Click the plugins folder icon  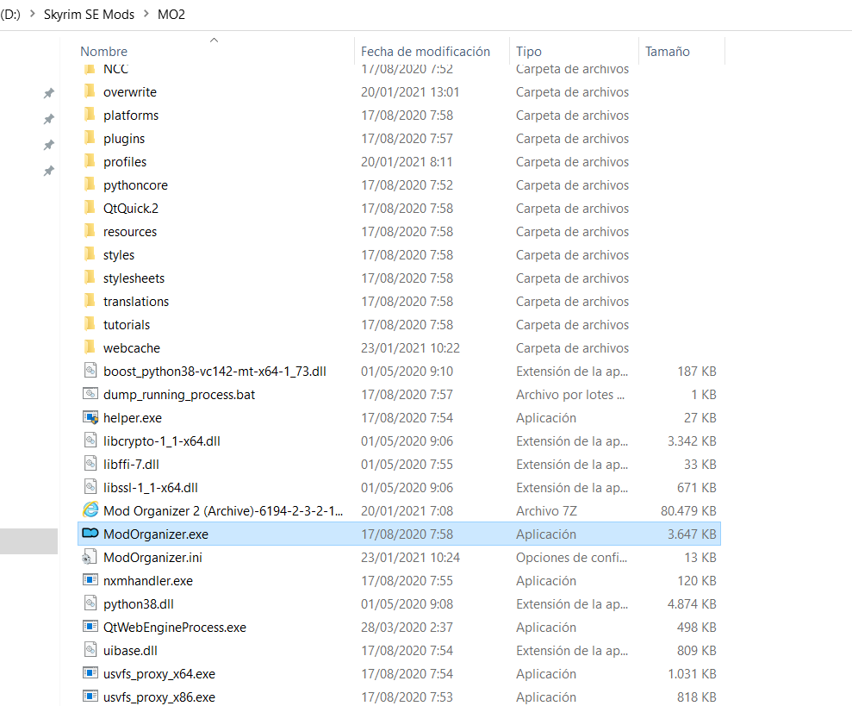coord(90,138)
